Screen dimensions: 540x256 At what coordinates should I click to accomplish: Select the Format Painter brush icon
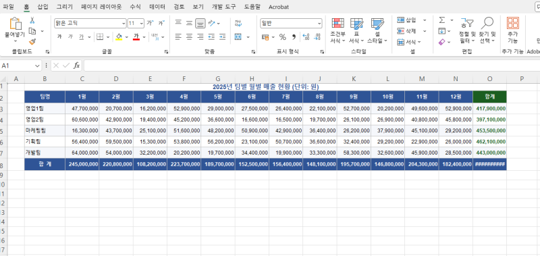click(x=32, y=42)
